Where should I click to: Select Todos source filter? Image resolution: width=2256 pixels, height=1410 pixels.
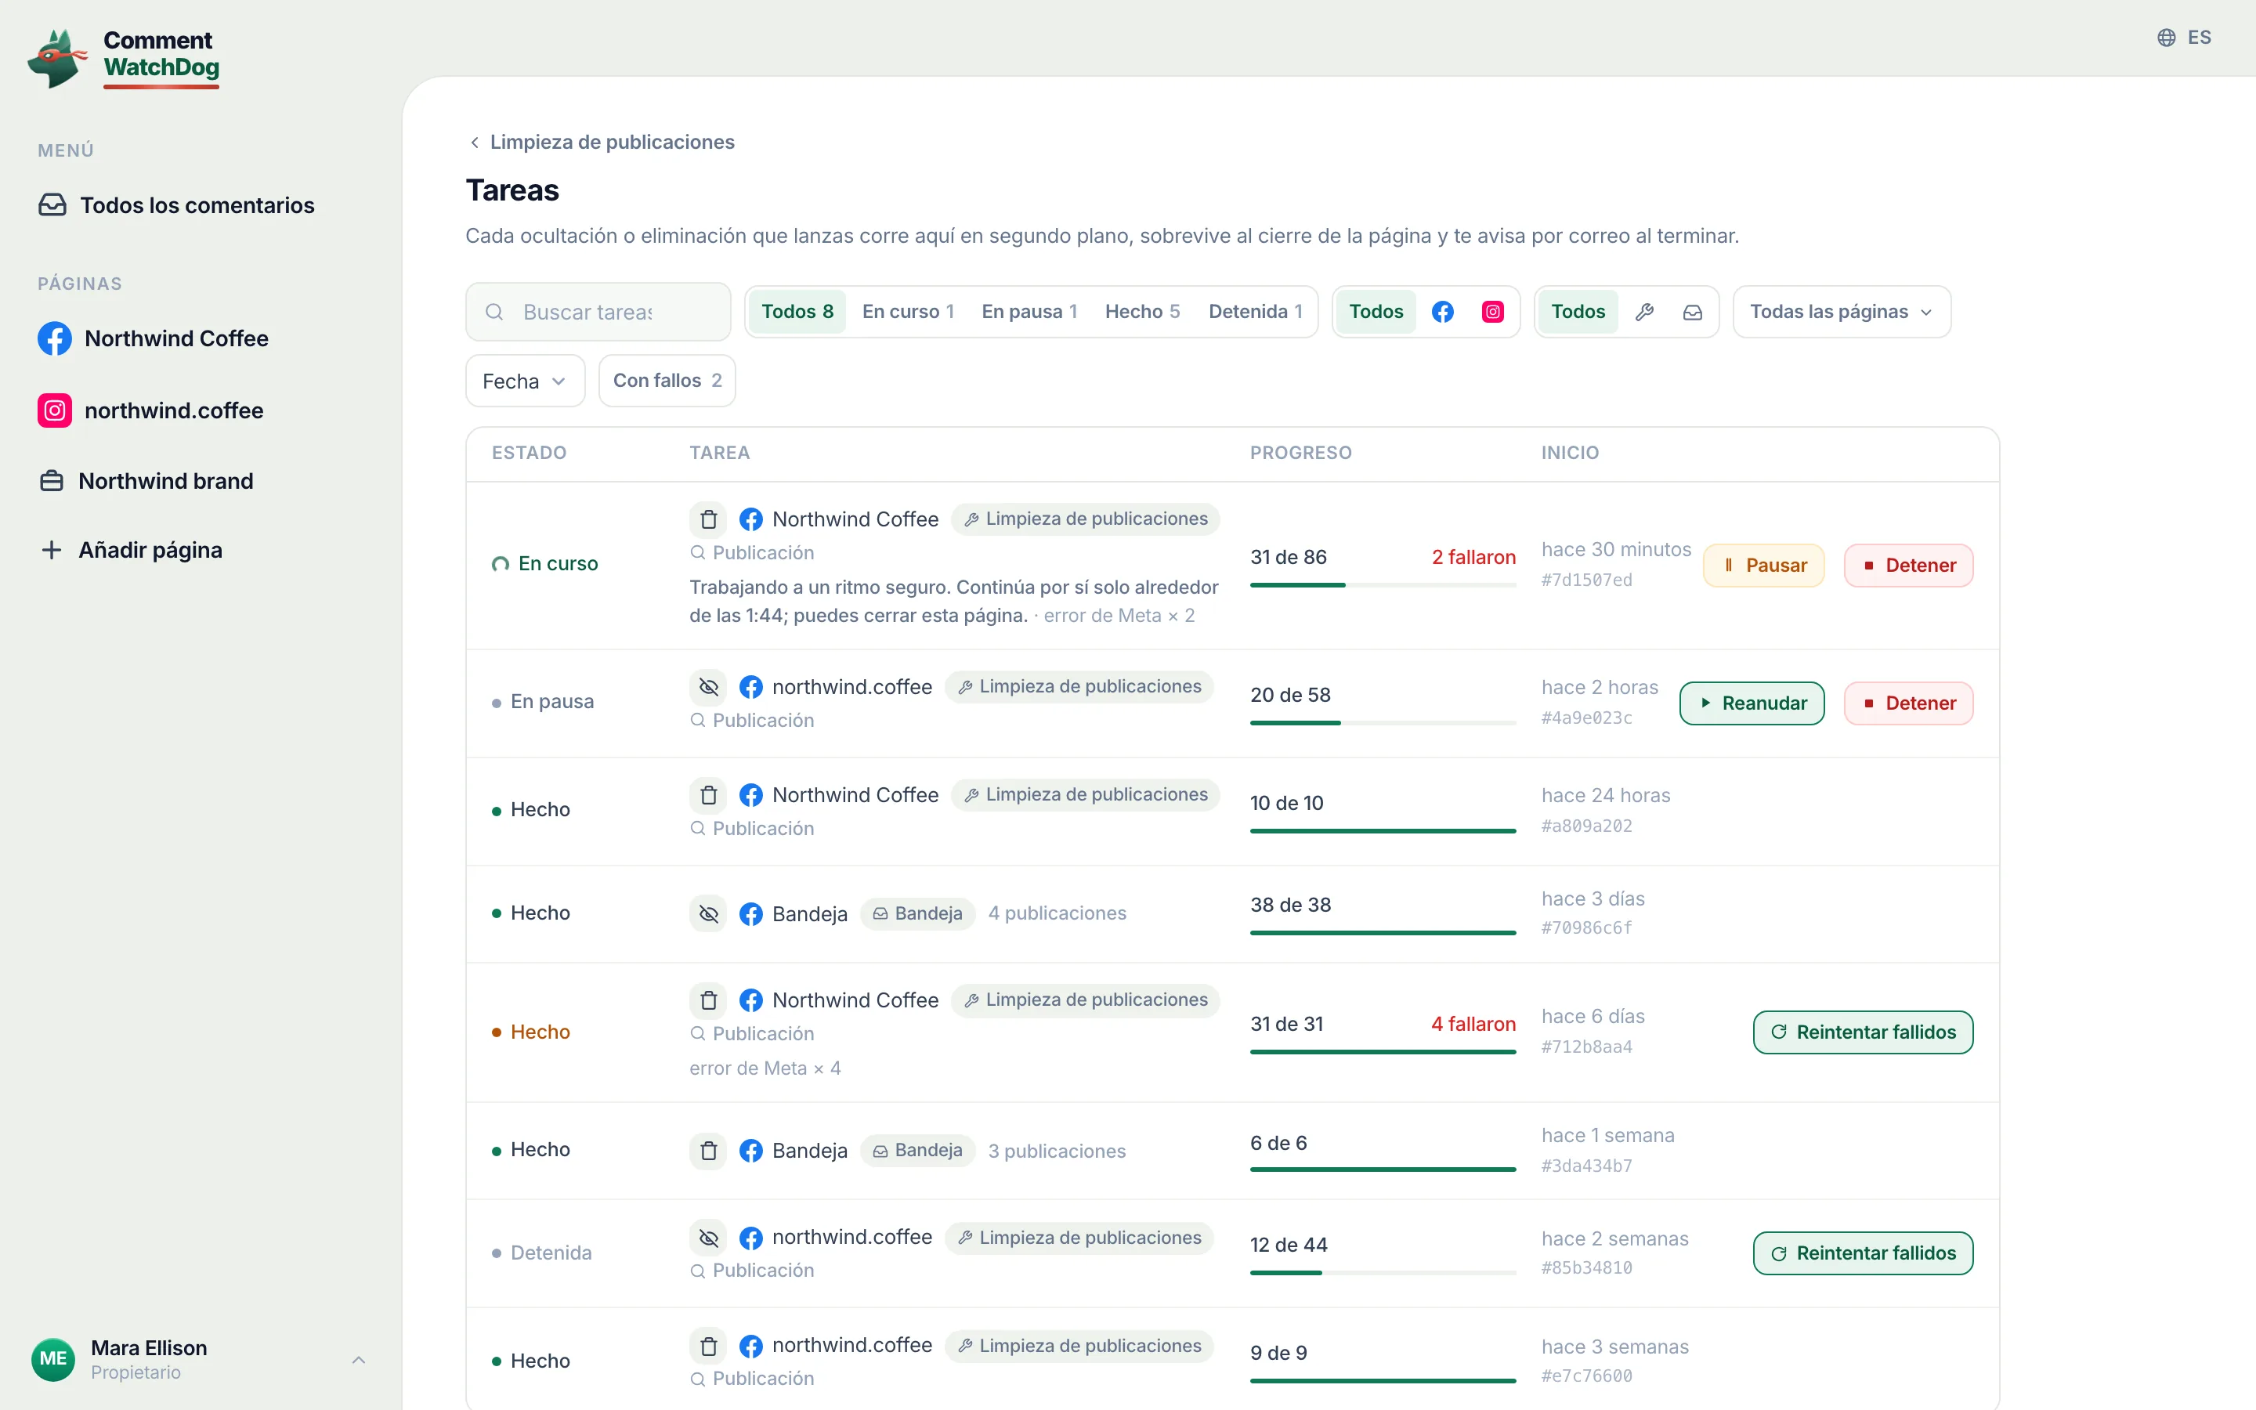(x=1578, y=312)
